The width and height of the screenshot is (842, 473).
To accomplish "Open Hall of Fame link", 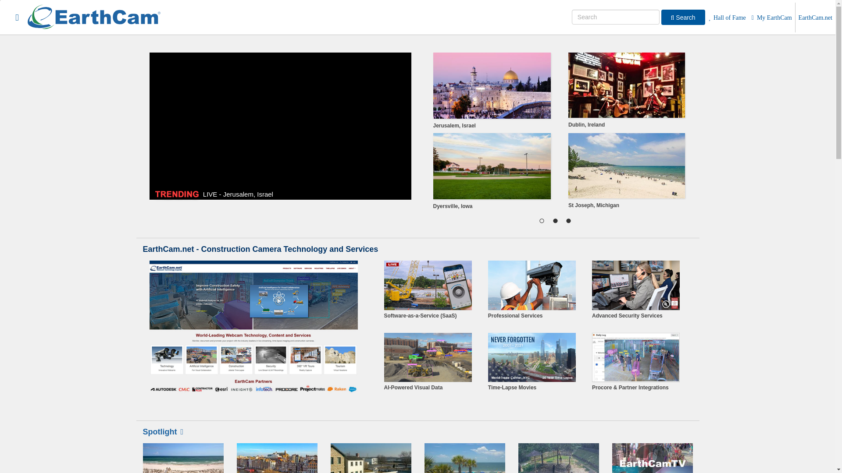I will coord(727,18).
